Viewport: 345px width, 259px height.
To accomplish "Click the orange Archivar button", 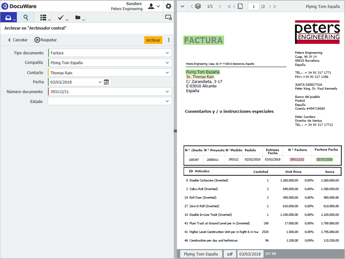I will coord(153,40).
